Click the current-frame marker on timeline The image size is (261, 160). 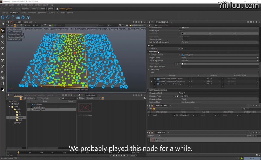[18, 152]
